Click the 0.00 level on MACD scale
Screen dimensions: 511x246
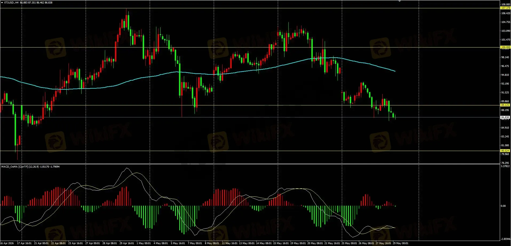tap(503, 206)
